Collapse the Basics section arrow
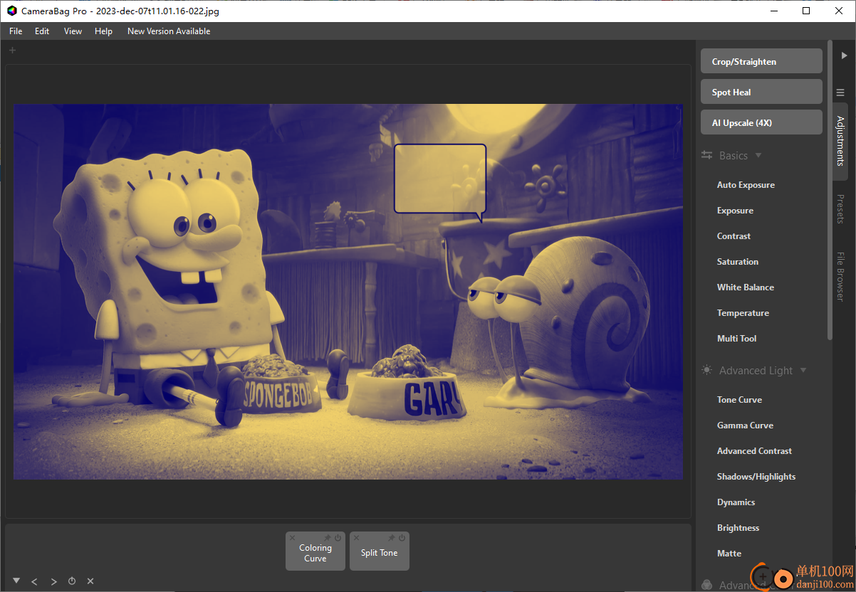 (x=758, y=155)
